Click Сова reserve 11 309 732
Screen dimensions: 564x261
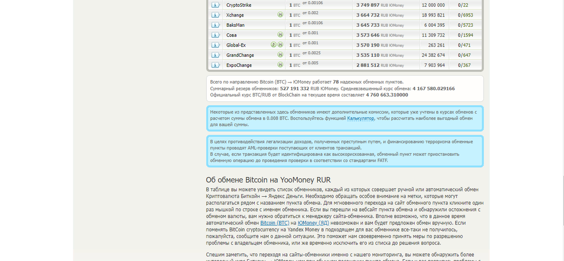433,35
